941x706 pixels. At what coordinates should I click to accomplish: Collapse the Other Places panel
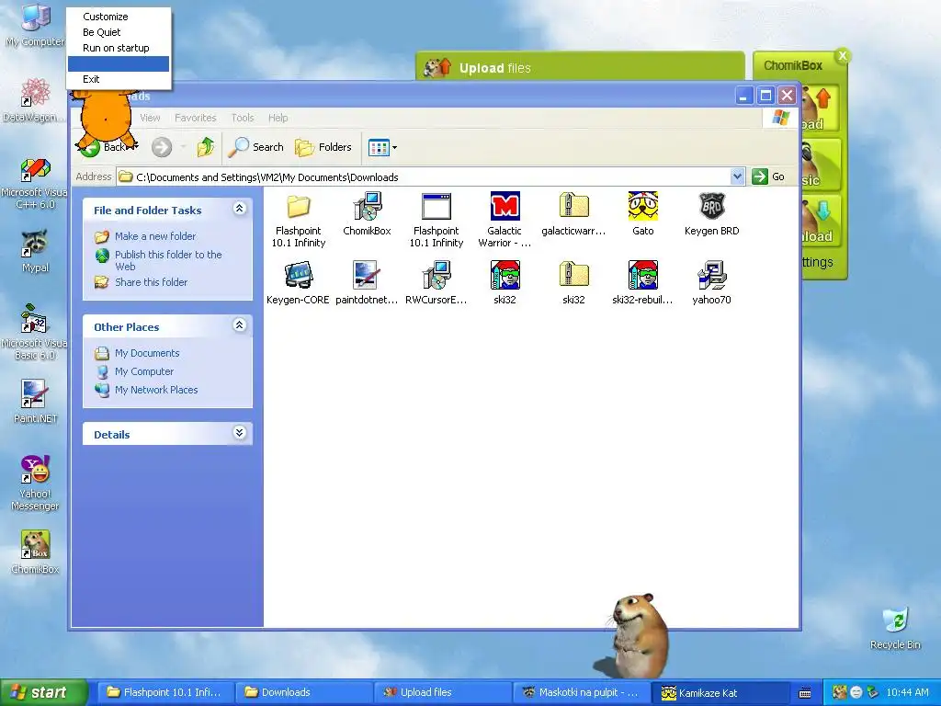point(239,325)
